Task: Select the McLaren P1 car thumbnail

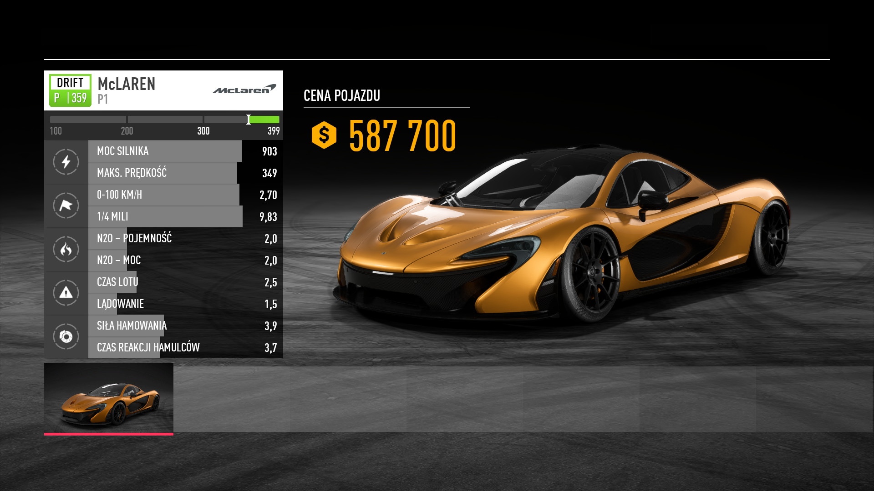Action: (109, 398)
